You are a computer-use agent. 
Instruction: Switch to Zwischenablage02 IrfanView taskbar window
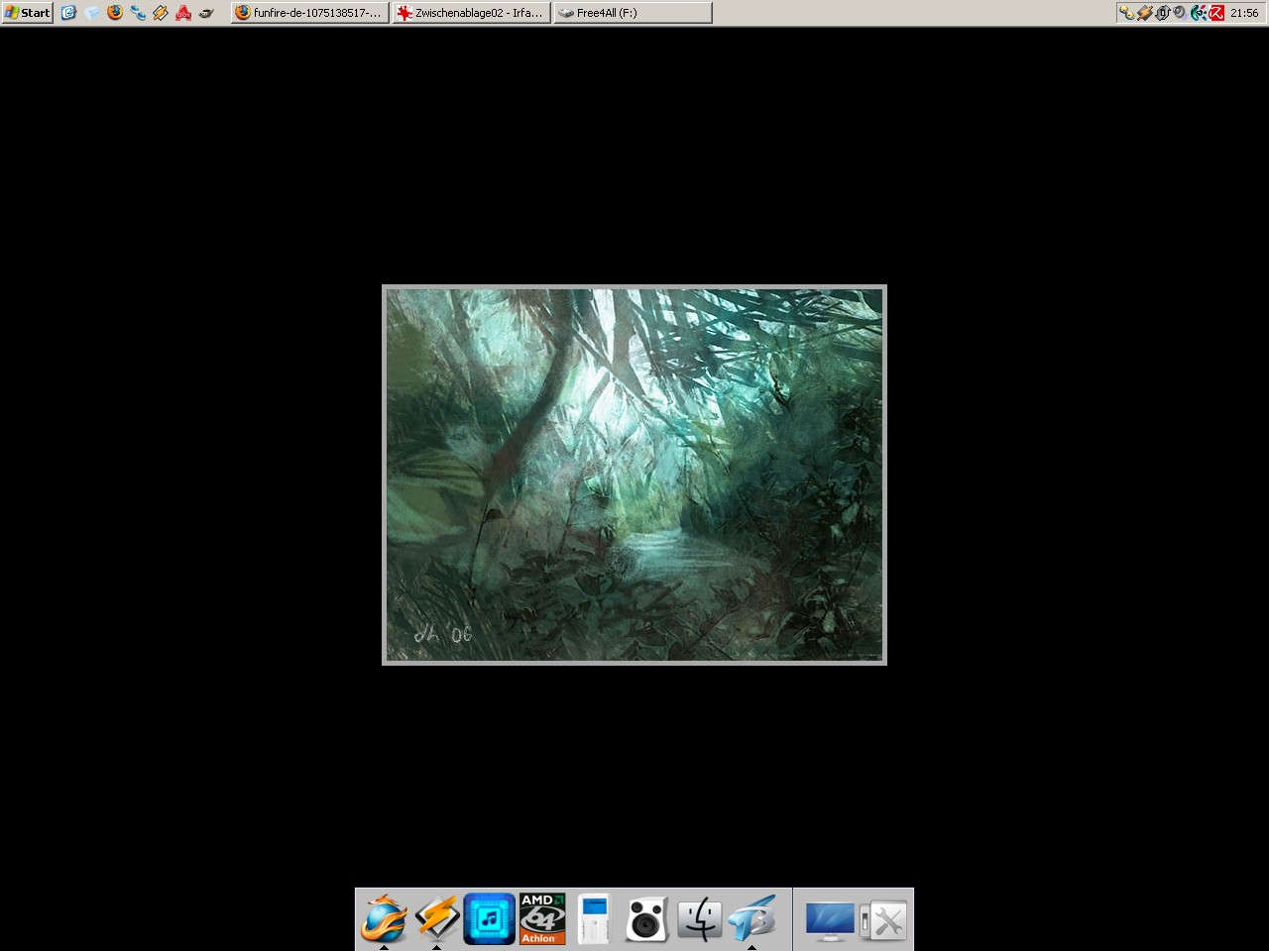tap(471, 13)
